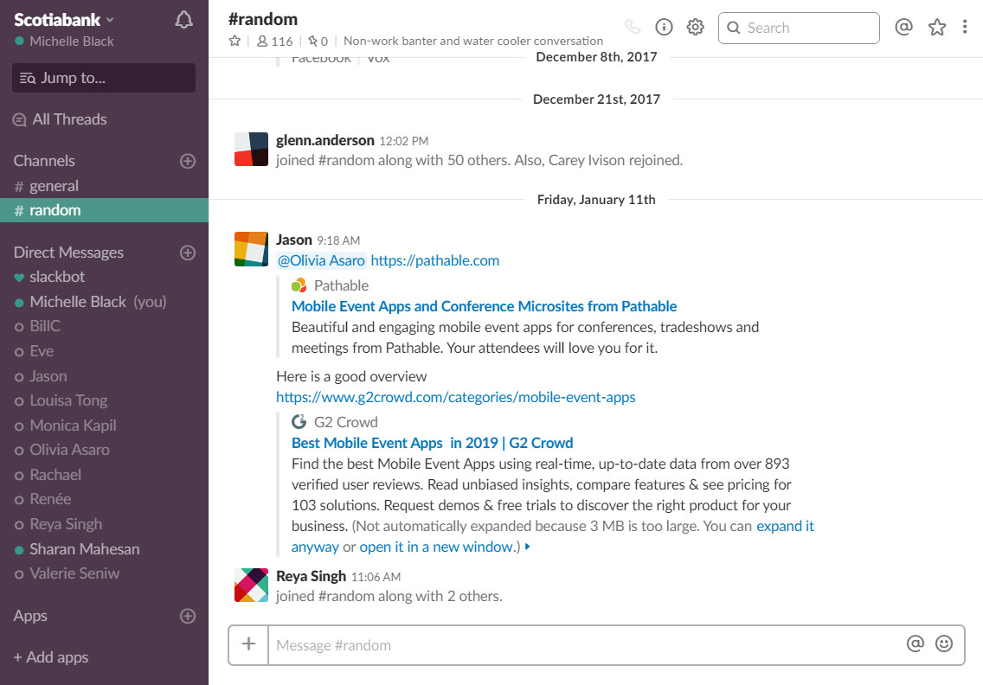983x685 pixels.
Task: Star the #random channel in the header
Action: 235,41
